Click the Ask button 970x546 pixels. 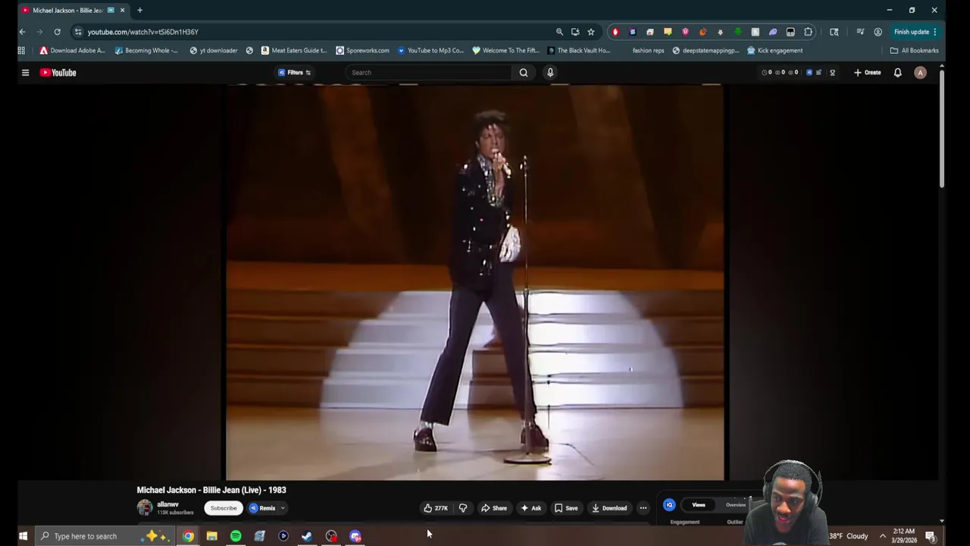pyautogui.click(x=531, y=508)
